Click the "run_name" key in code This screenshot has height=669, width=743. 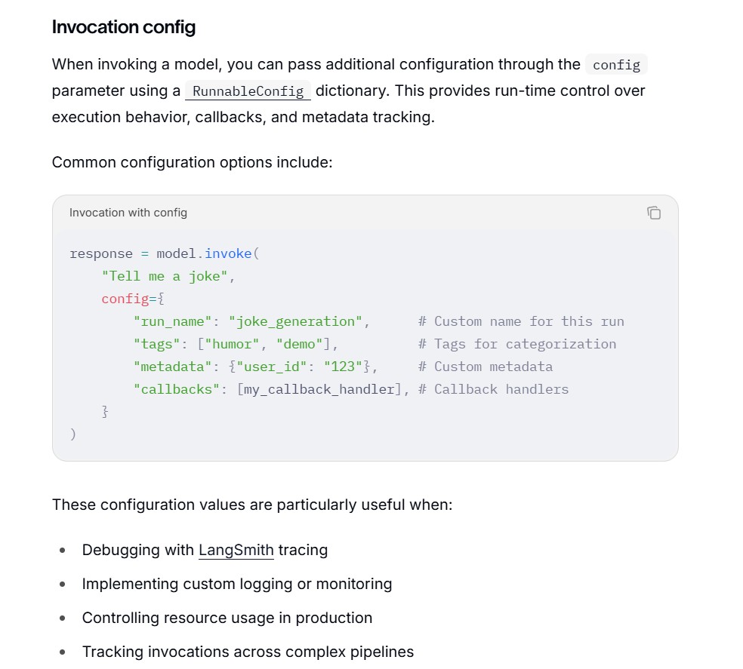click(x=172, y=321)
